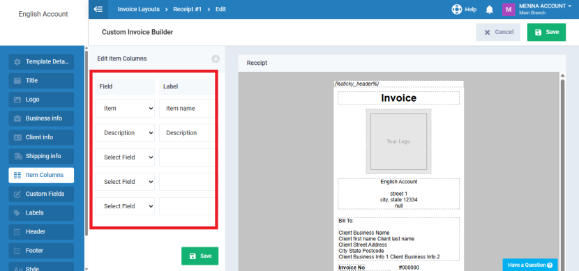
Task: Open the Shipping info section
Action: pyautogui.click(x=41, y=156)
